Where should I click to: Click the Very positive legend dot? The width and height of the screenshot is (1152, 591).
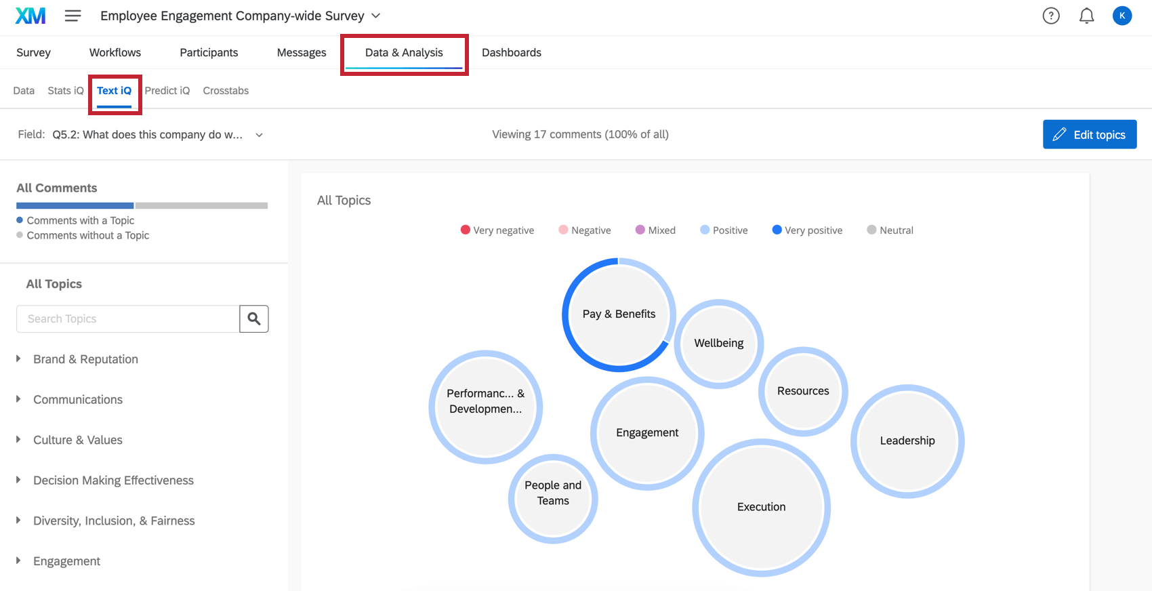pyautogui.click(x=777, y=230)
